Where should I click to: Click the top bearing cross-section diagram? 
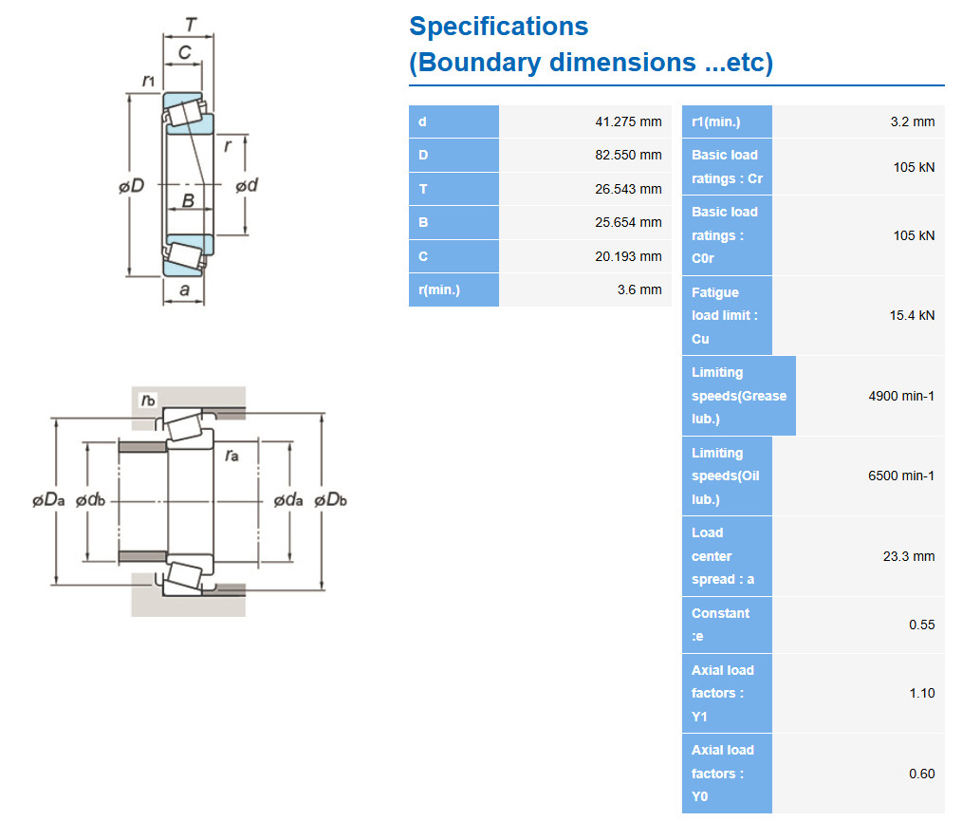(189, 161)
